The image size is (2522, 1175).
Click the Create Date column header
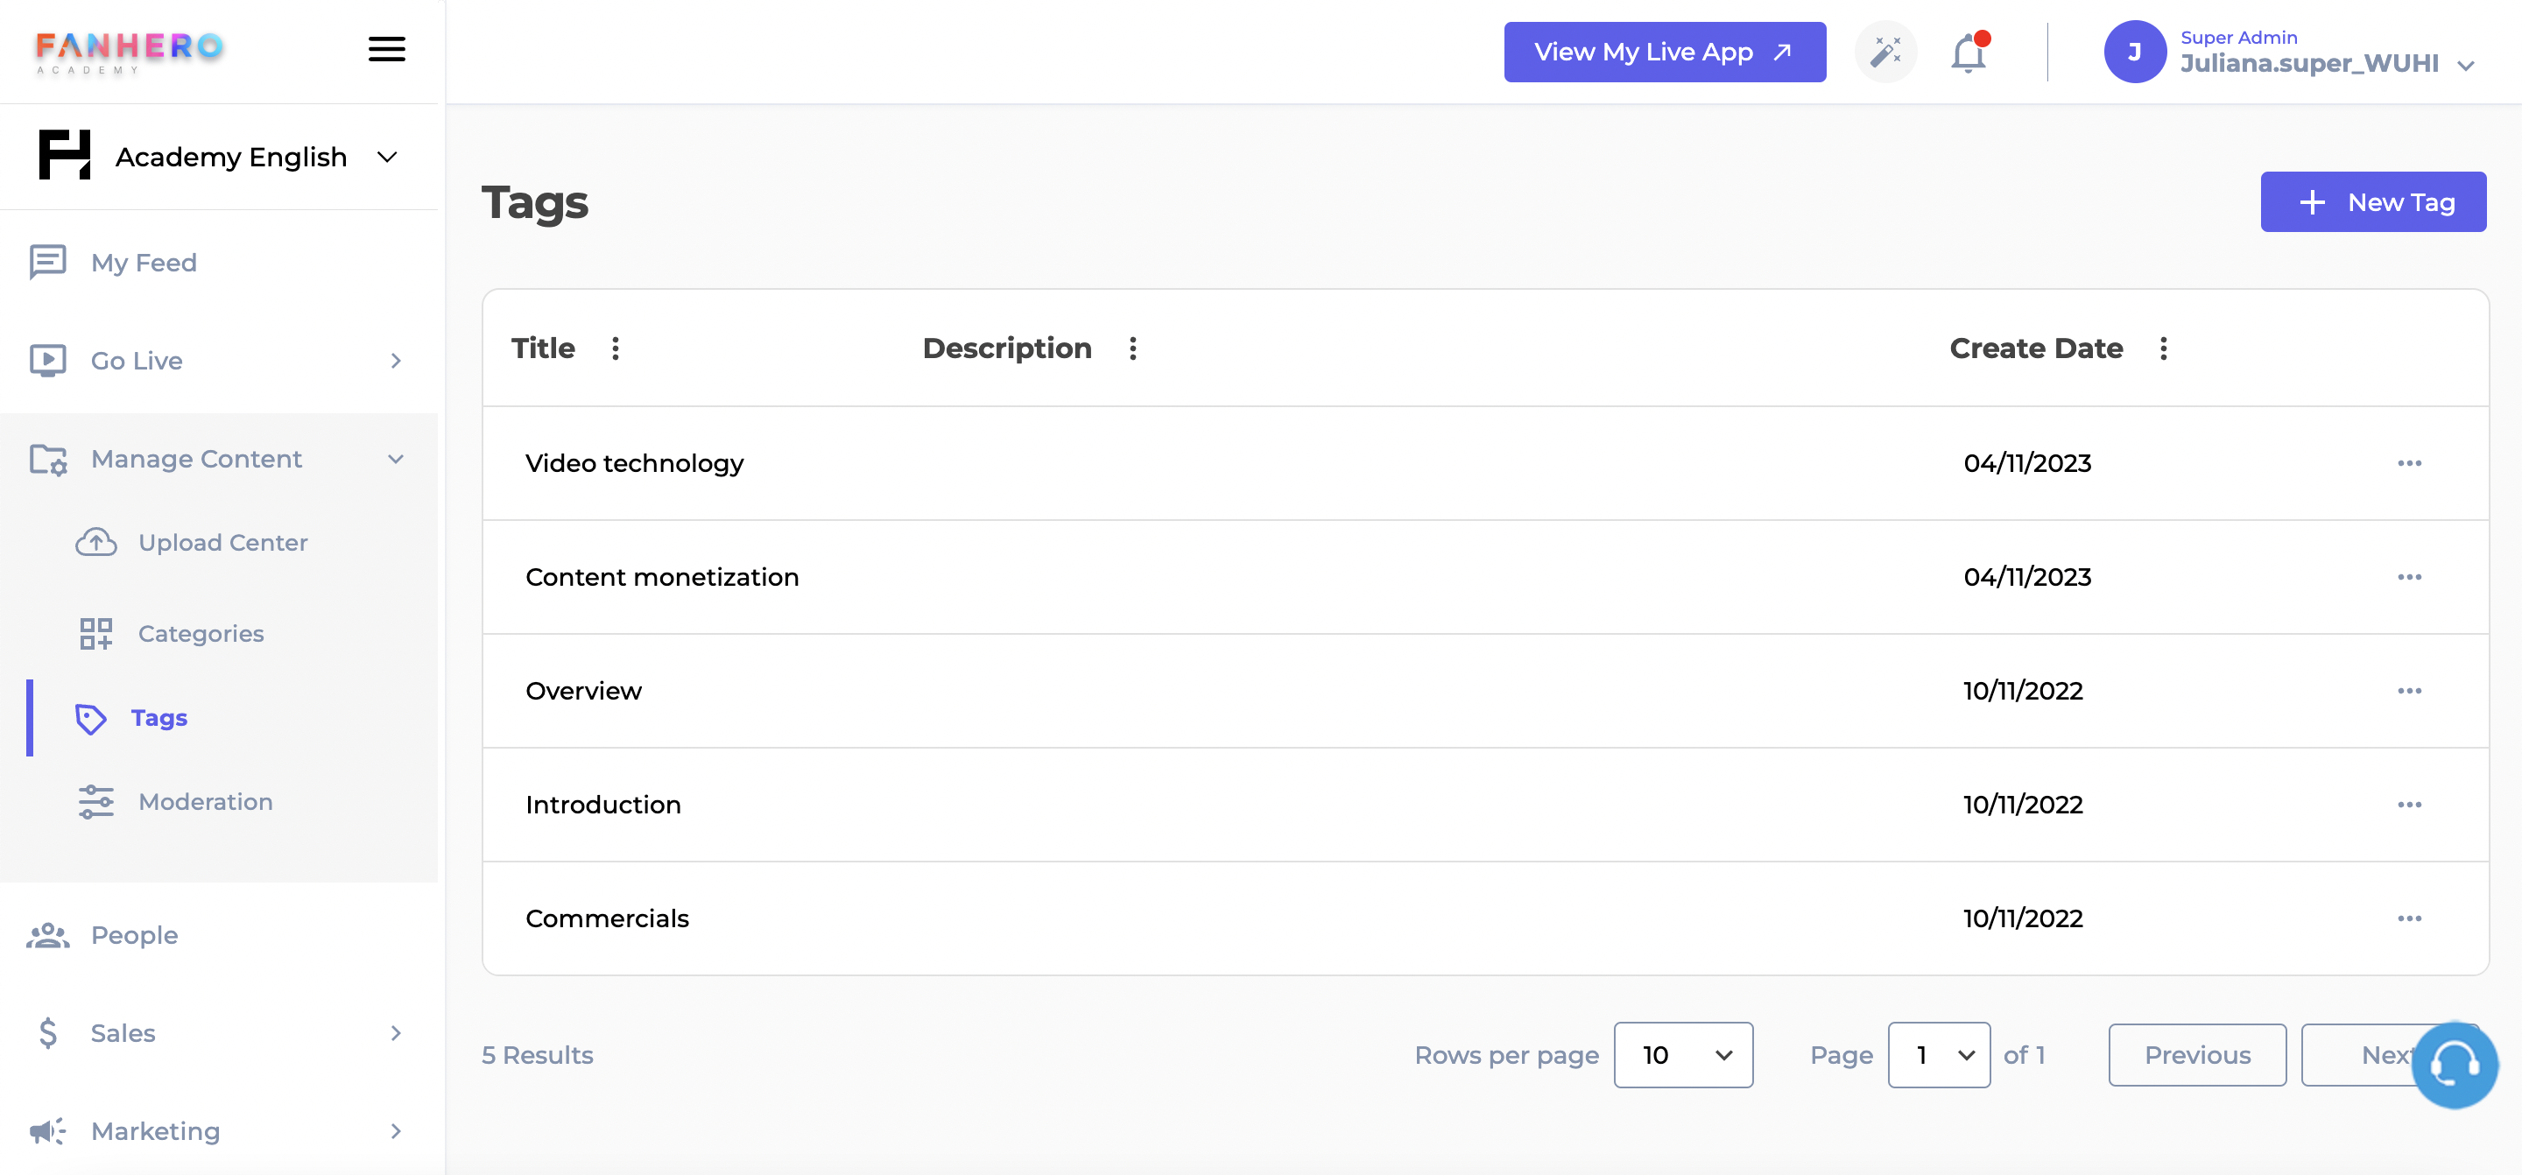point(2035,348)
